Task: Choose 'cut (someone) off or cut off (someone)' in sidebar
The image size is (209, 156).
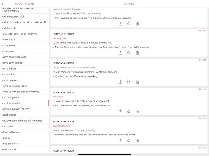Action: (24, 121)
